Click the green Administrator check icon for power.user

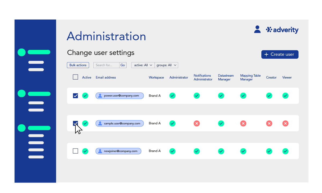[x=173, y=95]
